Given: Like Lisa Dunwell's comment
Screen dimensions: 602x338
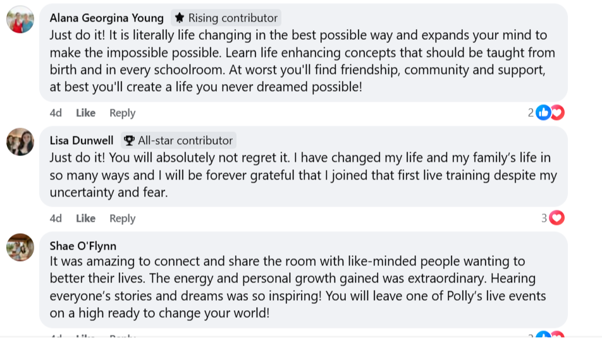Looking at the screenshot, I should 85,219.
